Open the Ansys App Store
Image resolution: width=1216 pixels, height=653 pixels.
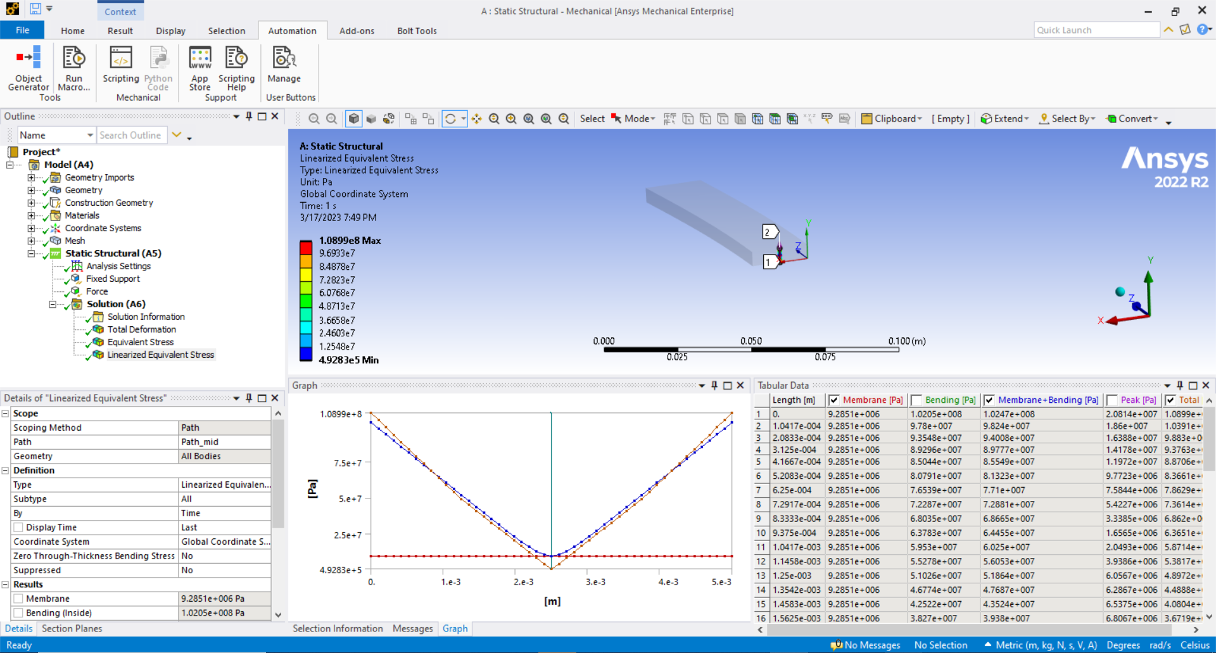[x=199, y=67]
